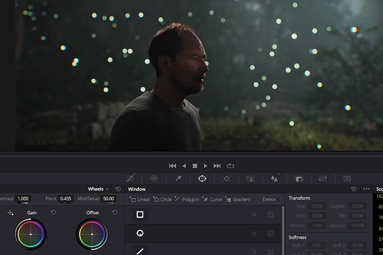Screen dimensions: 383x255
Task: Open the Blur palette droplet icon
Action: pos(275,178)
